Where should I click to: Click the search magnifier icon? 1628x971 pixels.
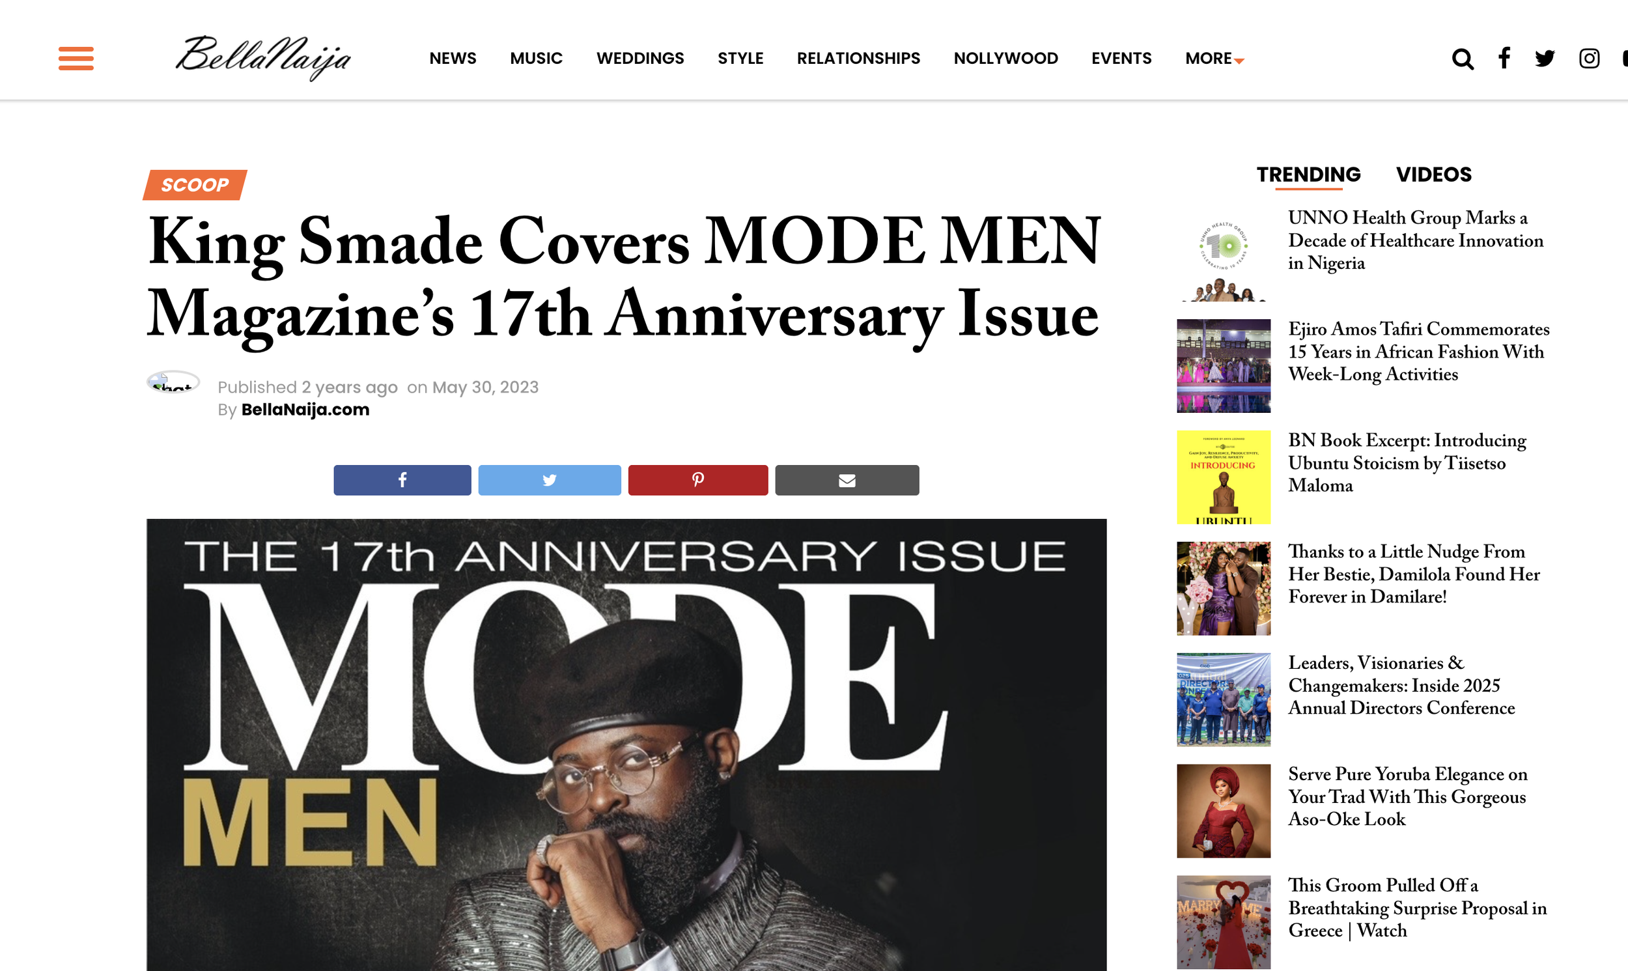(1463, 59)
